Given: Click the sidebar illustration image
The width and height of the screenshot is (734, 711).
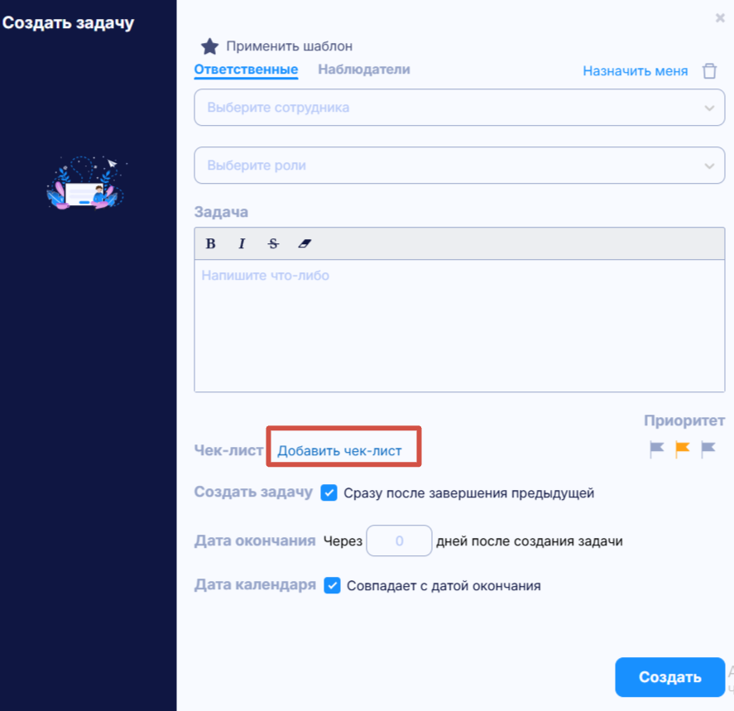Looking at the screenshot, I should (x=87, y=183).
